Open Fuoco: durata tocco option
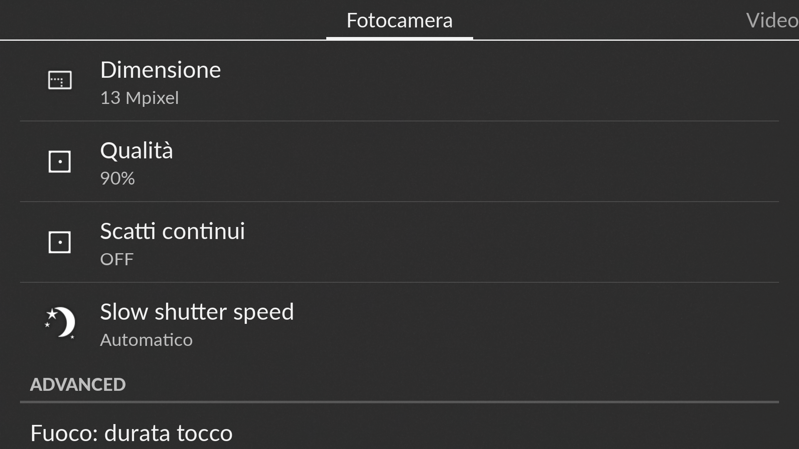The image size is (799, 449). click(x=132, y=433)
